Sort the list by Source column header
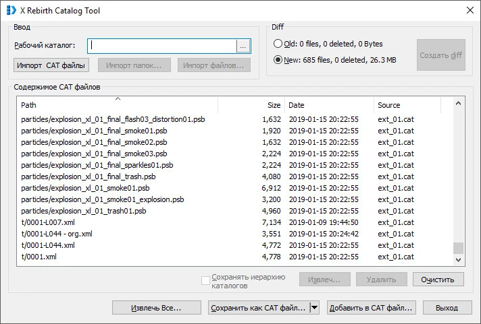Image resolution: width=481 pixels, height=324 pixels. click(x=407, y=105)
